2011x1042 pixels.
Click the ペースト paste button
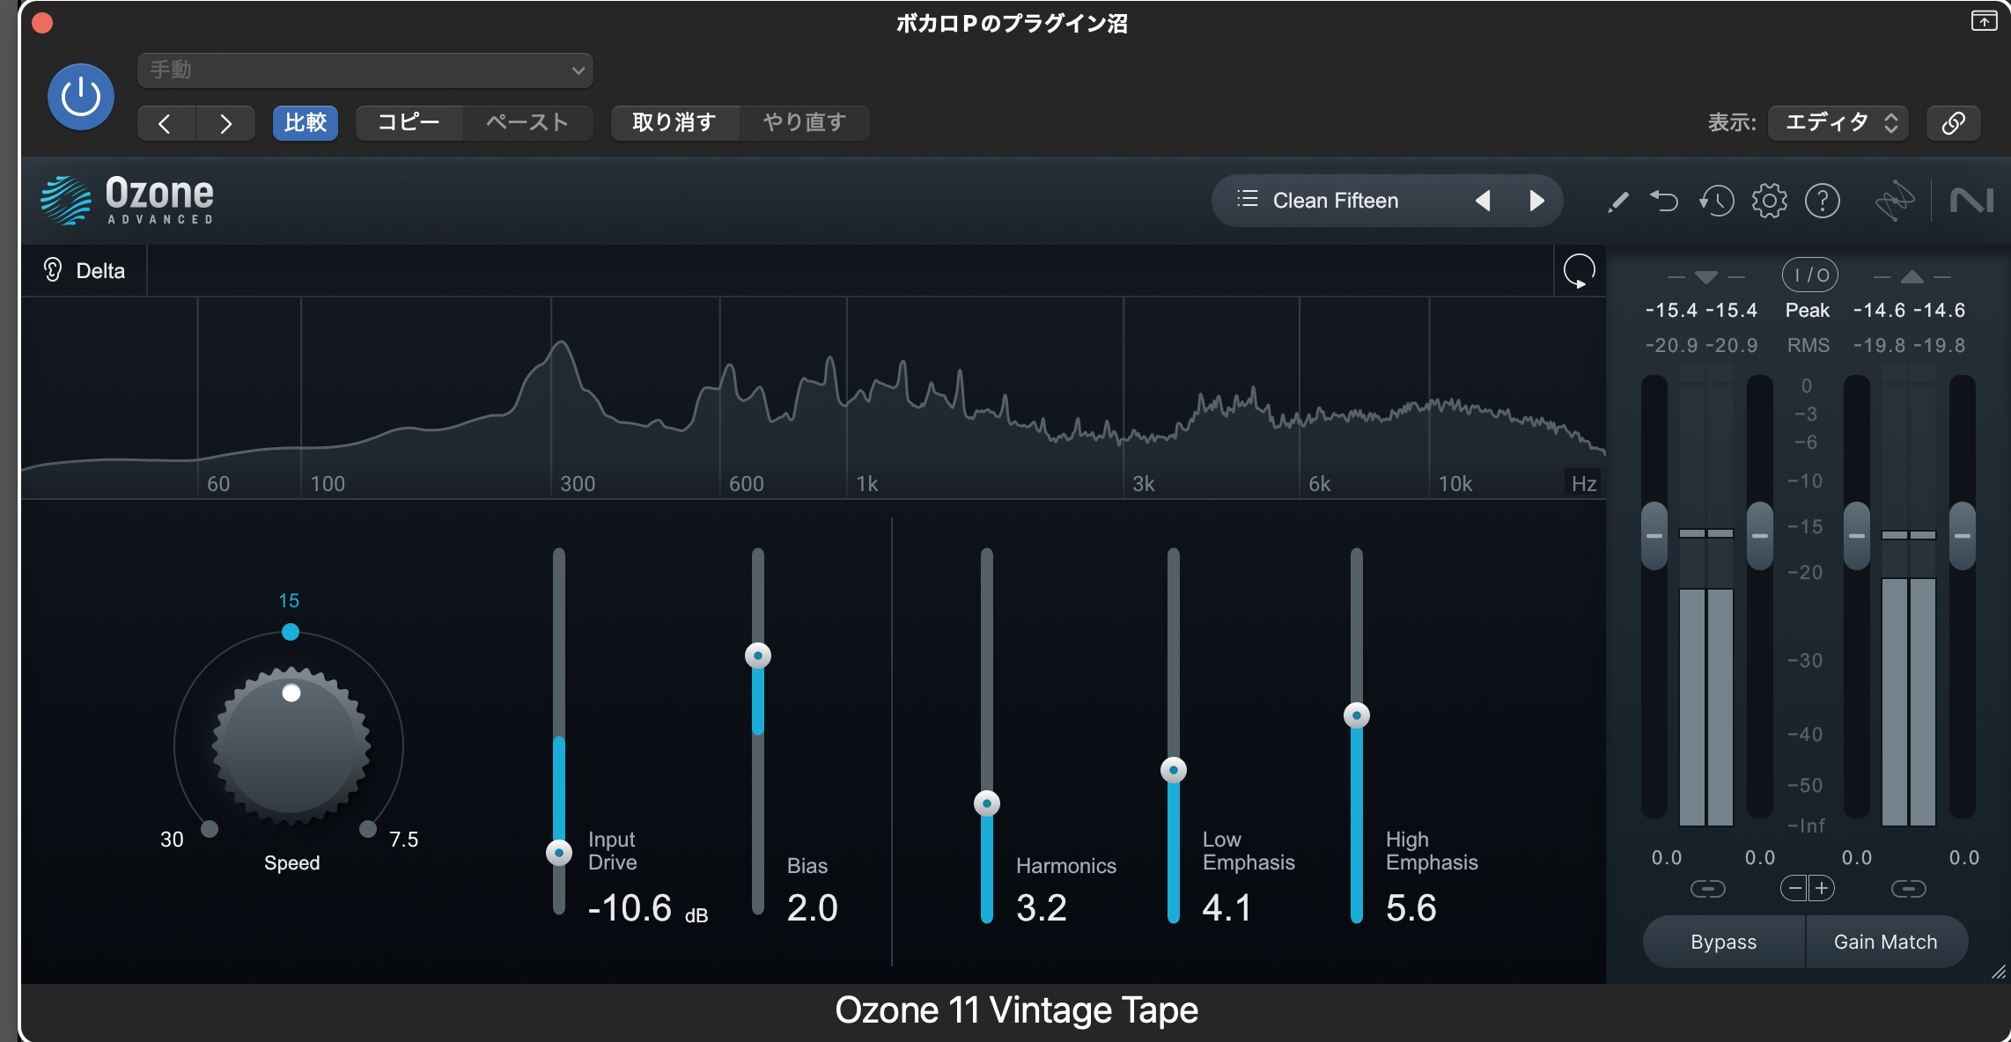click(x=527, y=122)
